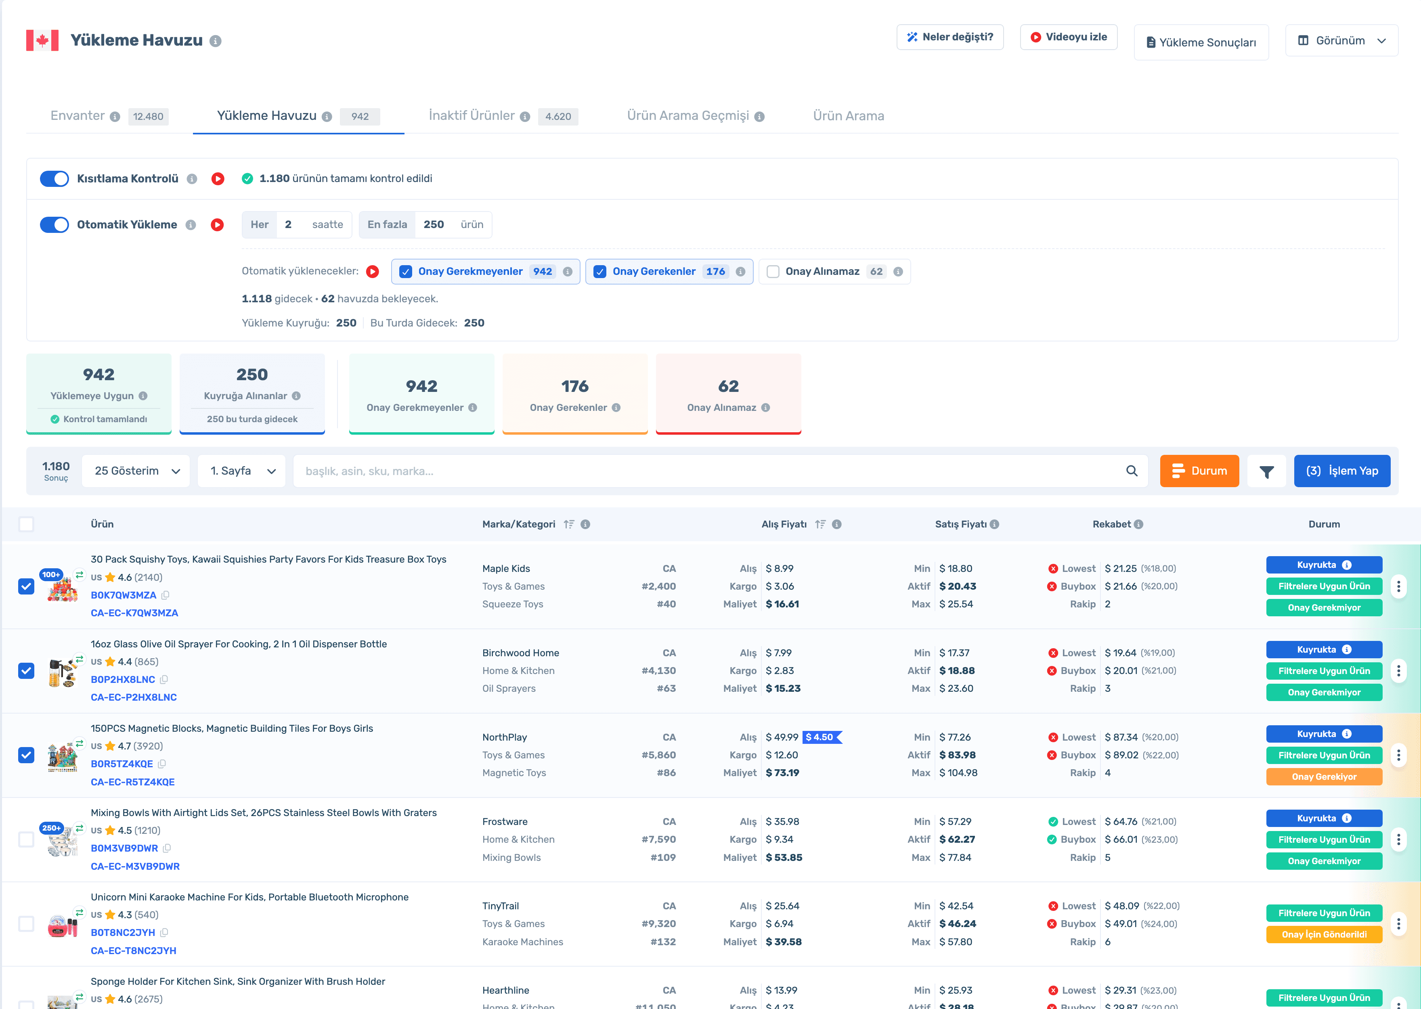This screenshot has height=1009, width=1421.
Task: Open three-dot menu for Magnetic Blocks row
Action: tap(1399, 756)
